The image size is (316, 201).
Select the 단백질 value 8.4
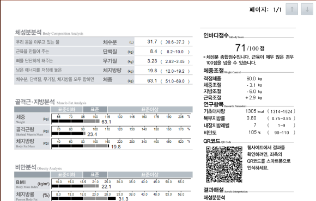click(153, 52)
